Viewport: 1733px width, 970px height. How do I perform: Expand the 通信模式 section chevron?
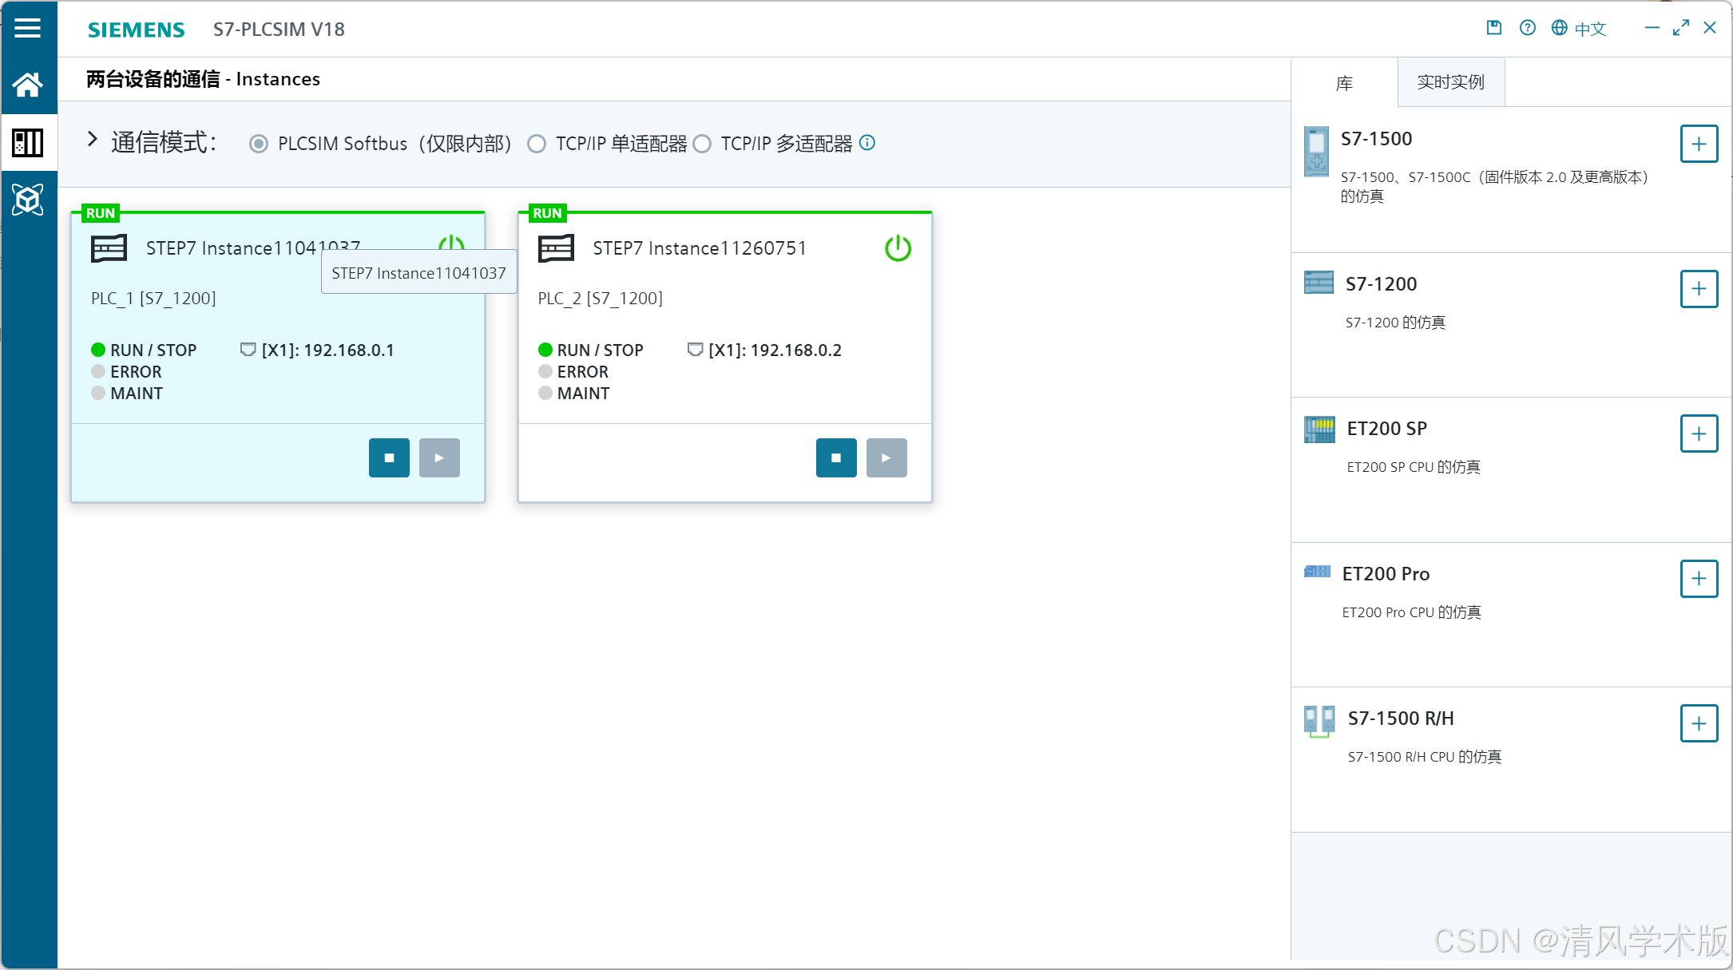click(93, 140)
